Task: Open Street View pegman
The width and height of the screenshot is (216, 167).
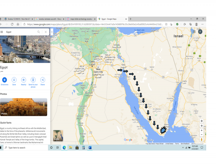Action: click(202, 139)
